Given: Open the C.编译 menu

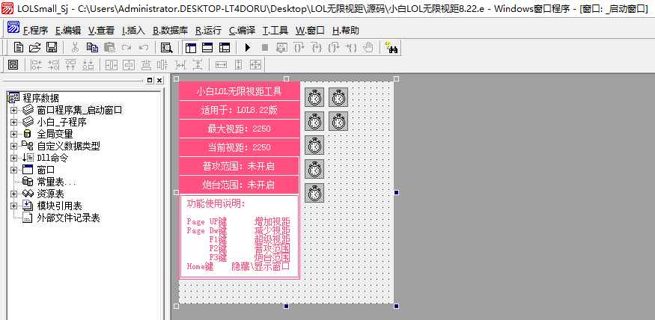Looking at the screenshot, I should 242,31.
